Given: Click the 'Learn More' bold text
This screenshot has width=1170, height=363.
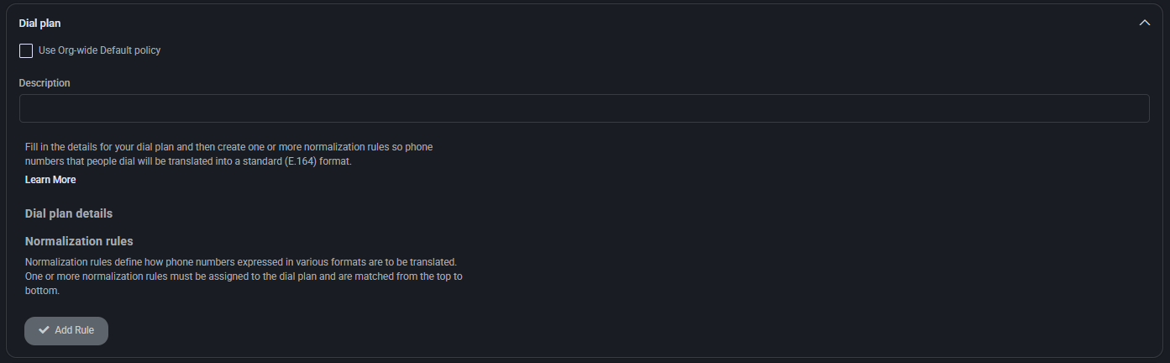Looking at the screenshot, I should [50, 180].
